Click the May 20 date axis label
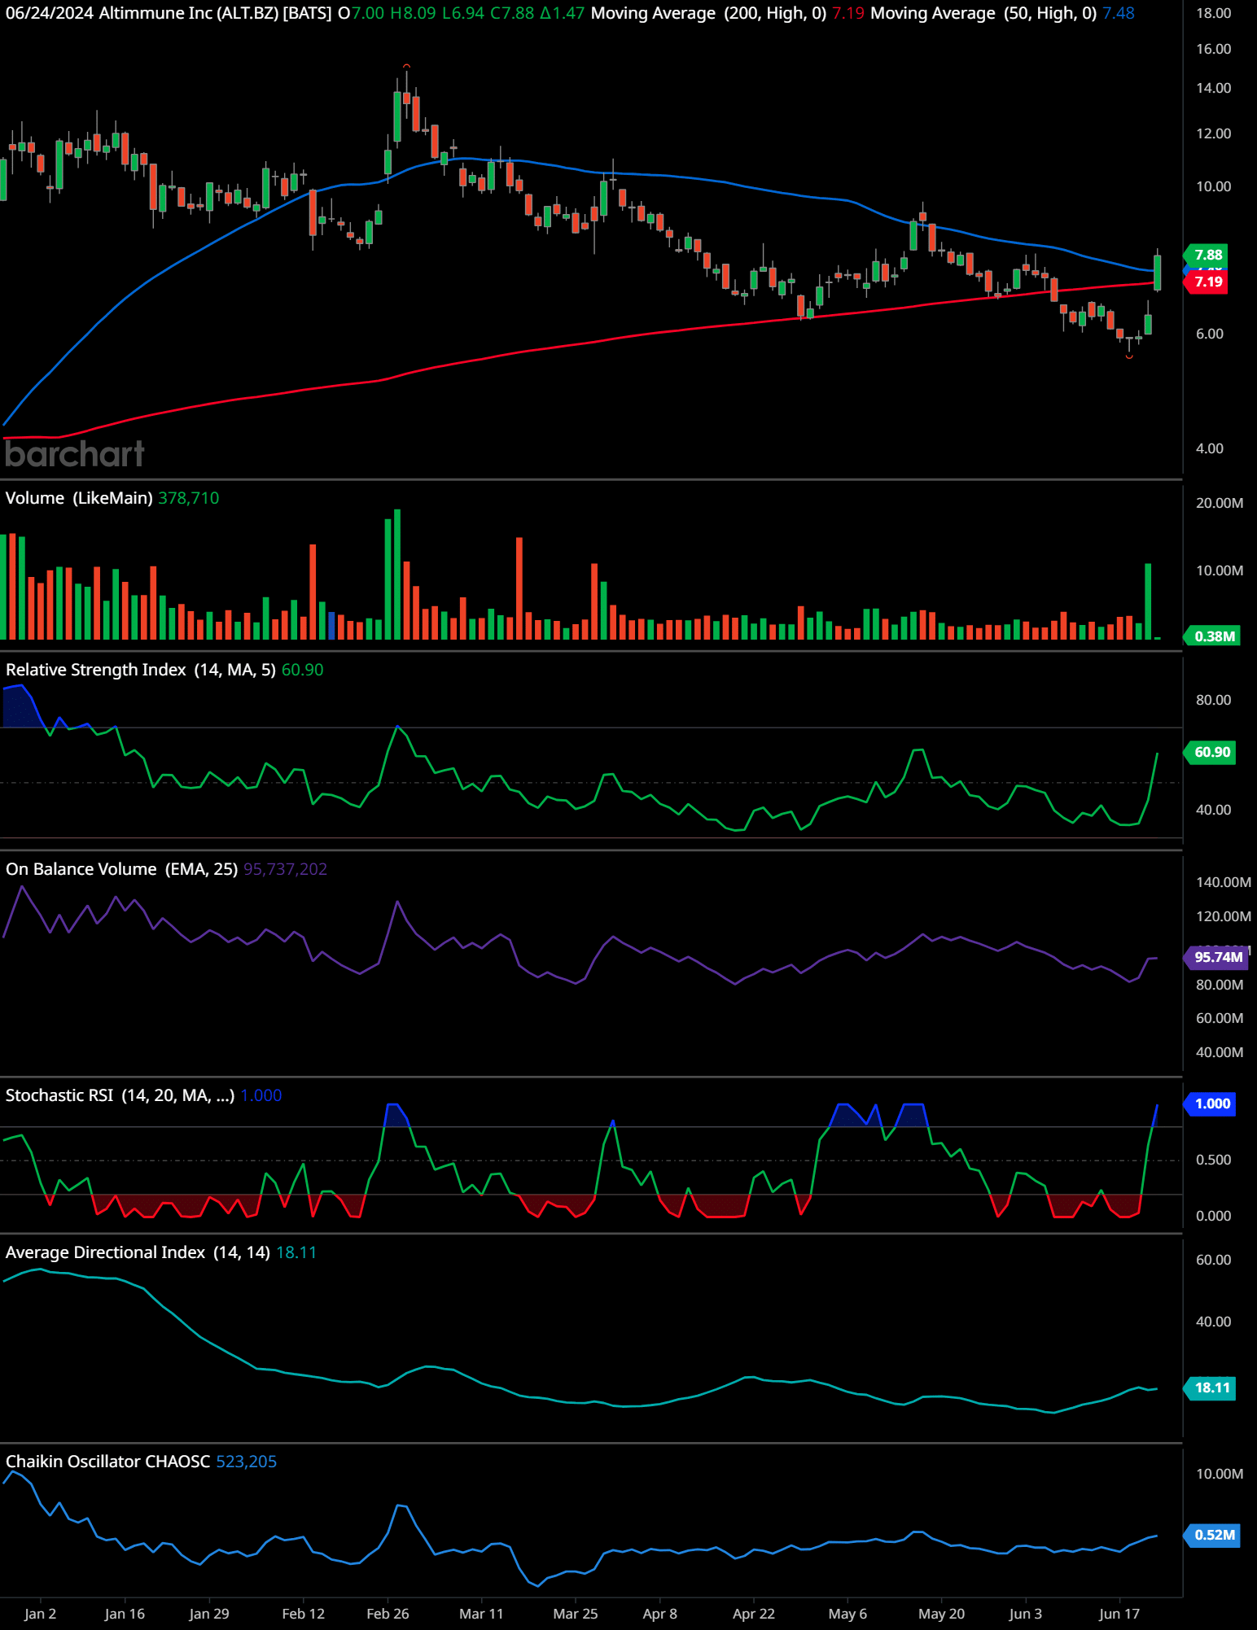The image size is (1257, 1630). tap(942, 1614)
